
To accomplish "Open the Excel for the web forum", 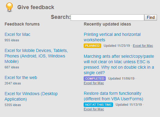I will tap(21, 77).
